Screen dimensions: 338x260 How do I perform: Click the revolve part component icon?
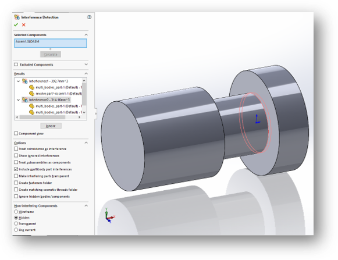click(31, 94)
